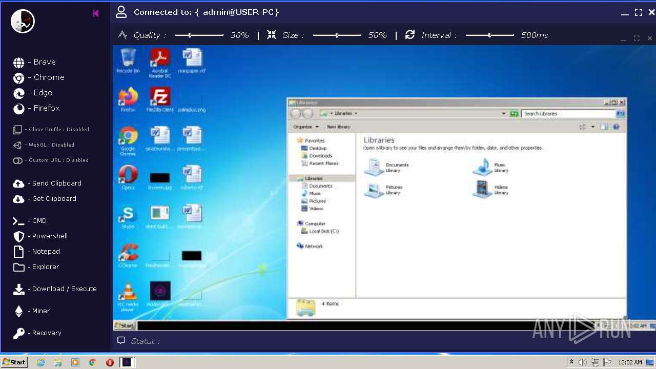Click the Size expand icon

coord(272,34)
